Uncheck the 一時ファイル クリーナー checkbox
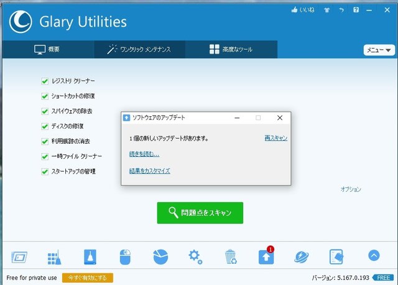 (x=45, y=156)
